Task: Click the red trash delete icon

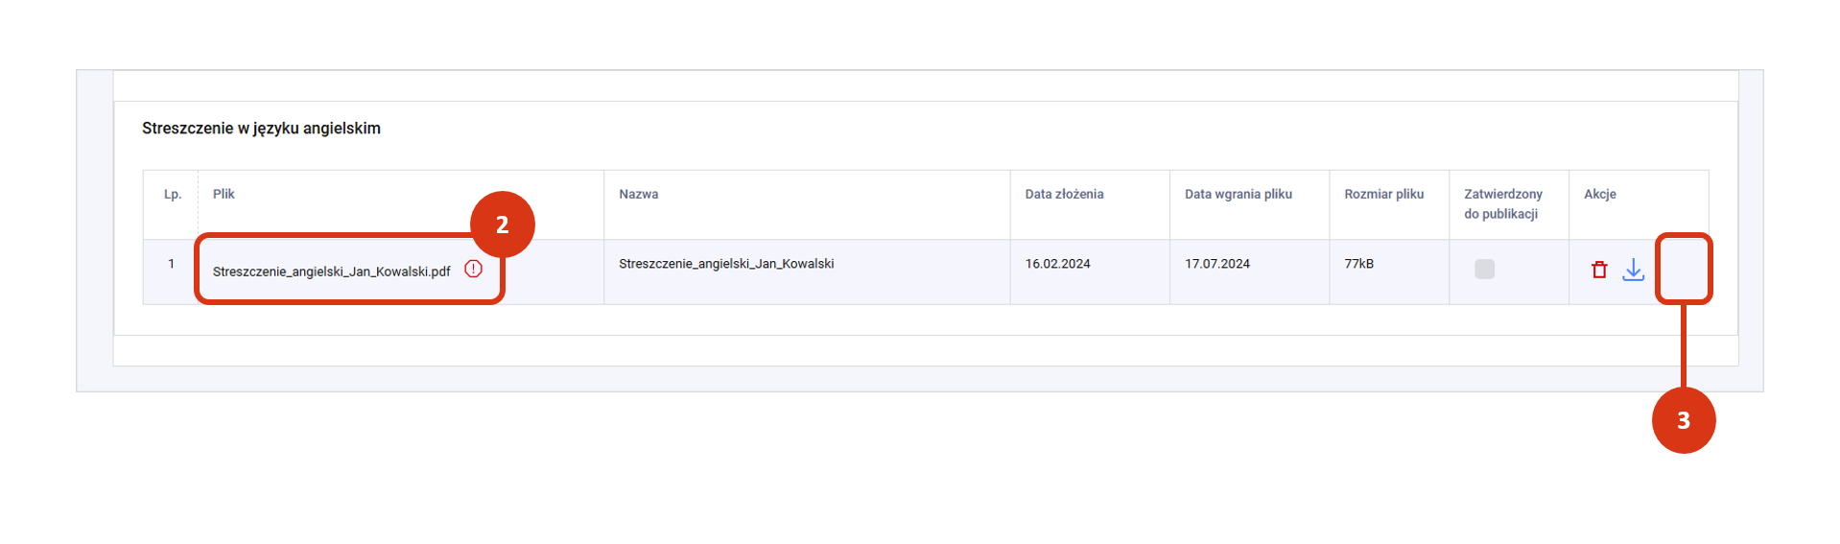Action: tap(1598, 271)
